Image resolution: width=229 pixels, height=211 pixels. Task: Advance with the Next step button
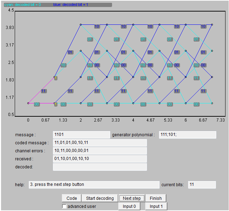(132, 198)
